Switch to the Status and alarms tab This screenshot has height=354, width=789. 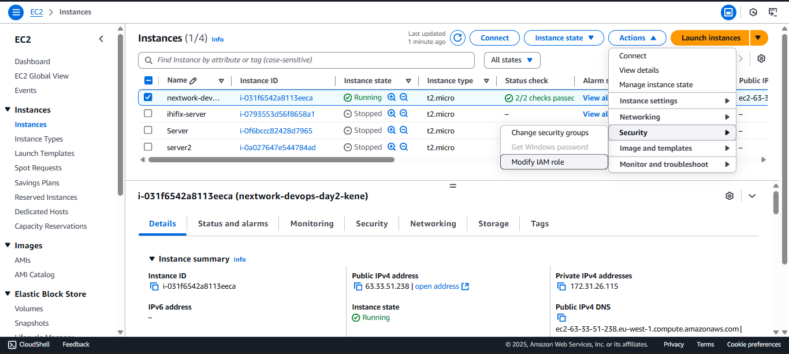click(x=233, y=224)
